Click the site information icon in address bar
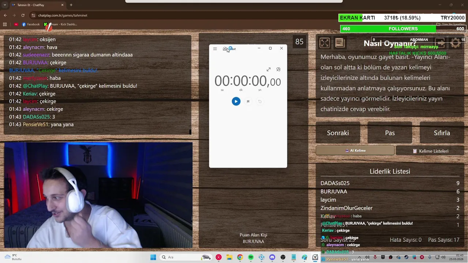This screenshot has height=263, width=468. point(33,15)
